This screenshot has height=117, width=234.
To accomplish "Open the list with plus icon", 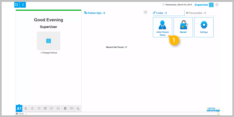I will pyautogui.click(x=52, y=108).
